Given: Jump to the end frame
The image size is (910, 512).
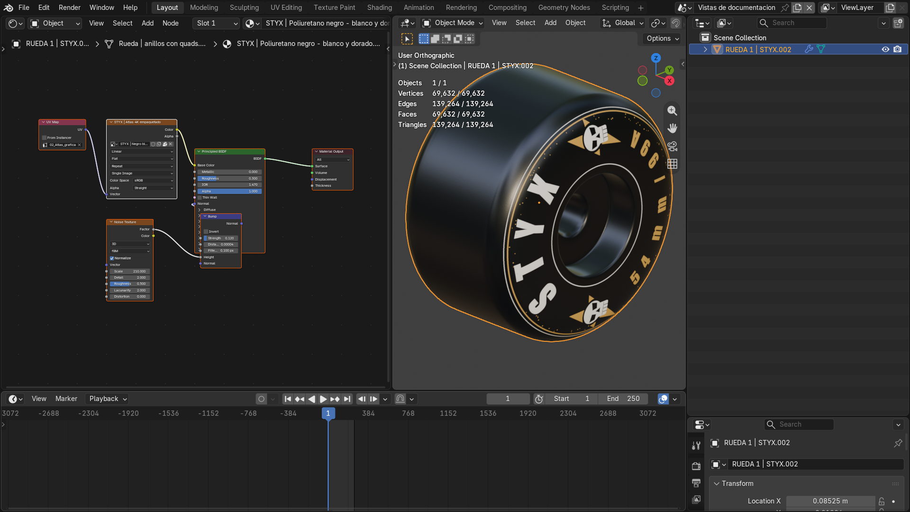Looking at the screenshot, I should click(347, 399).
